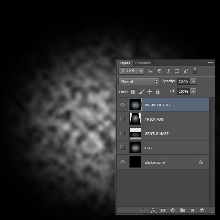Select the WISPS OF FOG layer thumbnail
Screen dimensions: 220x220
pos(135,104)
